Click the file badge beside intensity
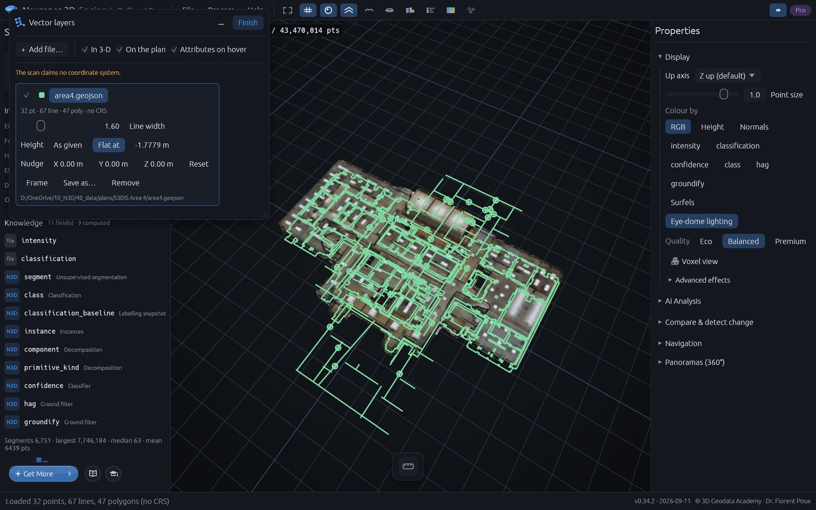 point(10,241)
